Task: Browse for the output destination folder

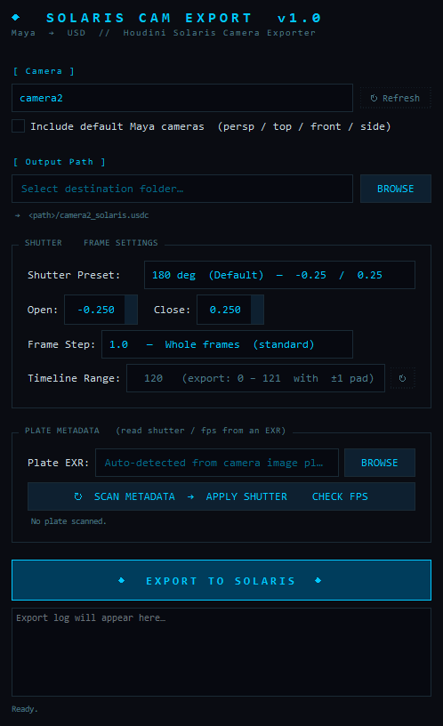Action: pos(395,189)
